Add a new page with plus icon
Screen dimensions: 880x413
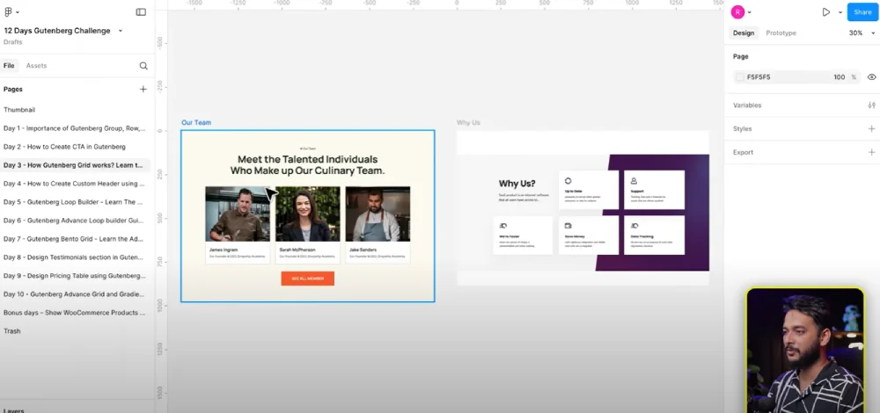tap(143, 89)
